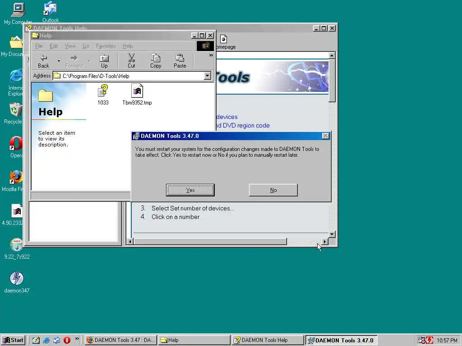Switch to DAEMON Tools Help taskbar button
This screenshot has width=462, height=346.
point(268,340)
